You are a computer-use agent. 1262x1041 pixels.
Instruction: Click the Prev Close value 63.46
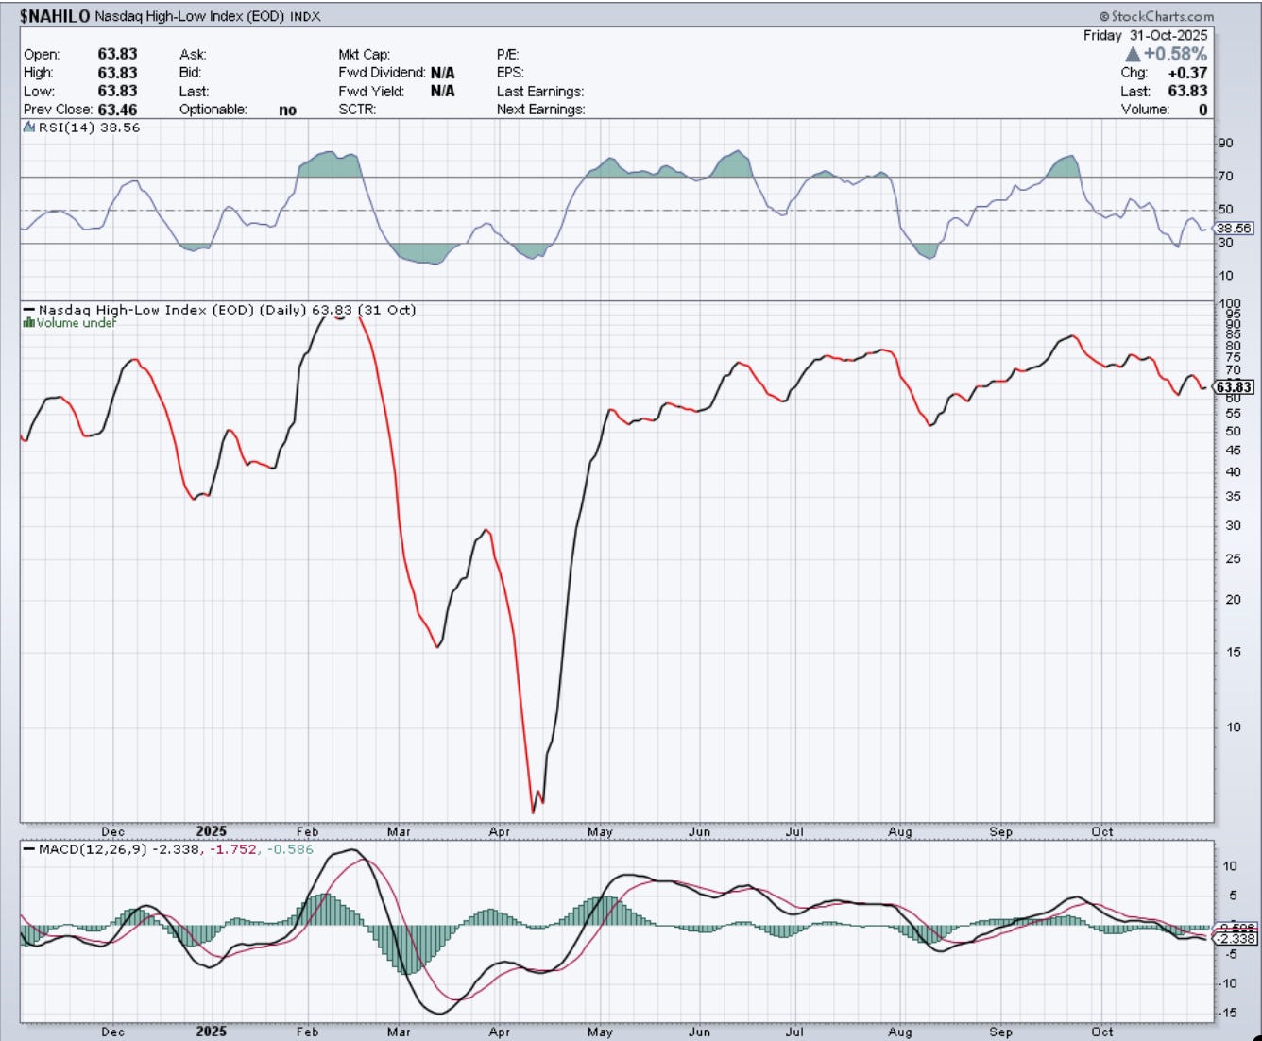click(117, 110)
